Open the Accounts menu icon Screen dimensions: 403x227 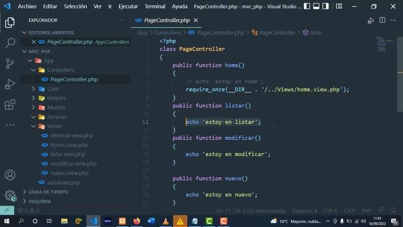tap(10, 175)
